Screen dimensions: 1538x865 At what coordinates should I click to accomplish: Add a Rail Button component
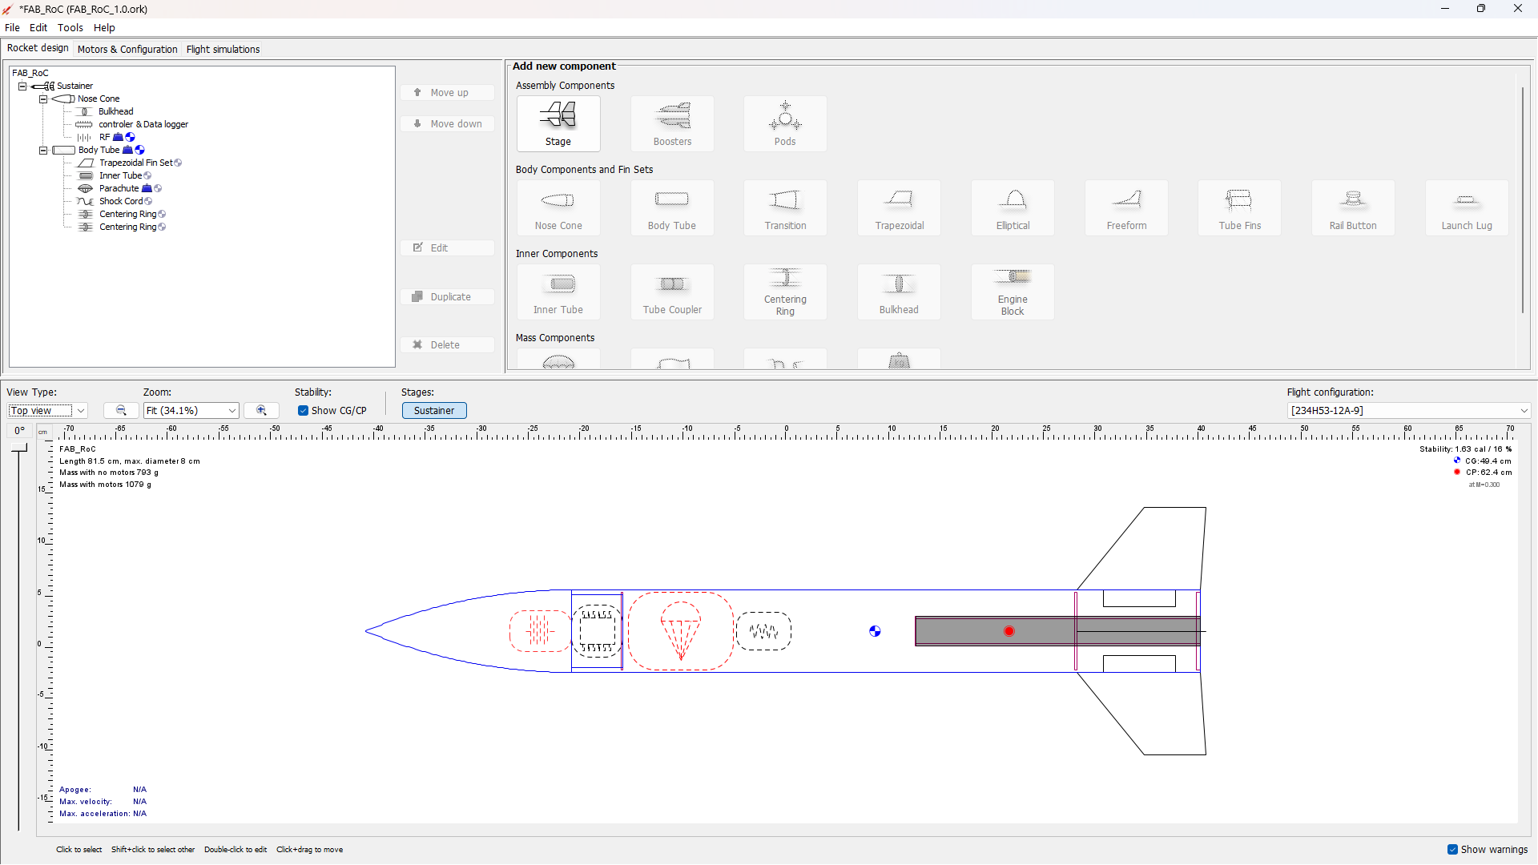pos(1353,207)
